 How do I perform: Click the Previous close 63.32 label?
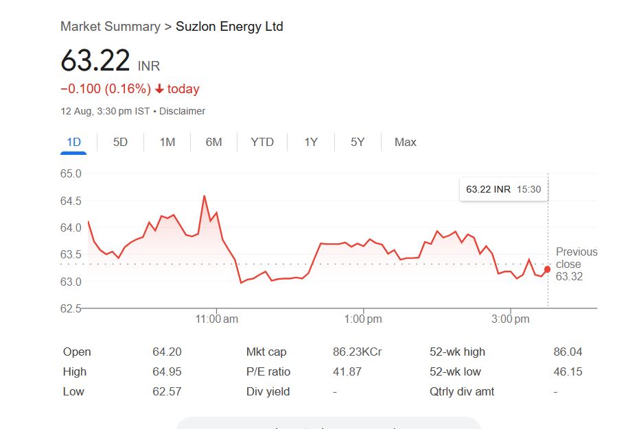click(576, 264)
